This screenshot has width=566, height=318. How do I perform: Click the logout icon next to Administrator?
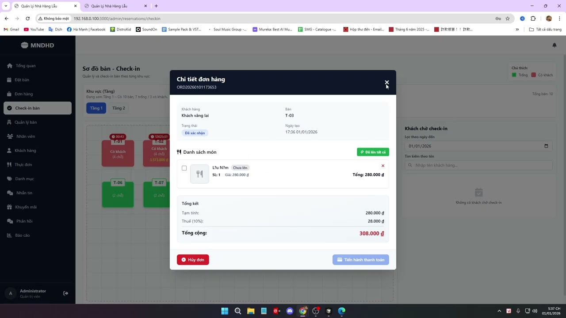65,293
